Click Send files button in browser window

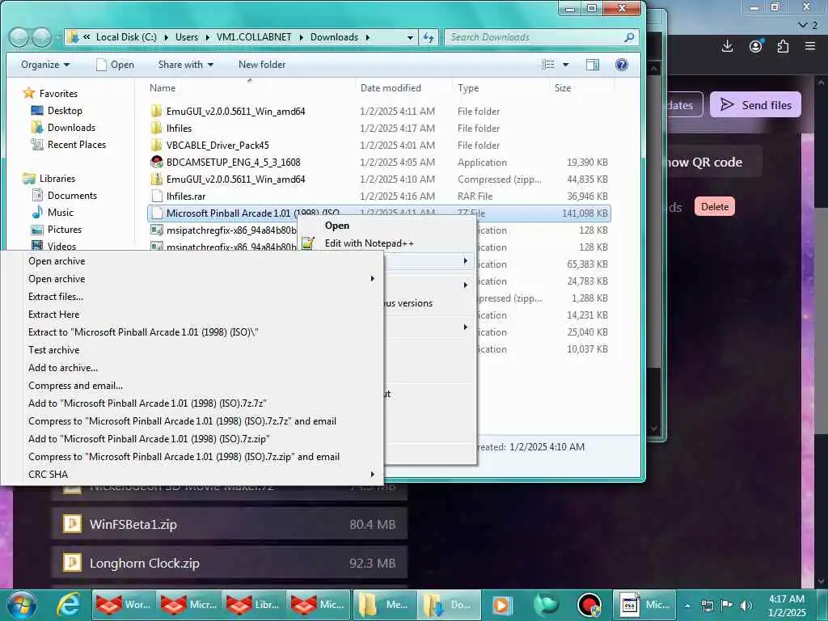click(x=755, y=104)
